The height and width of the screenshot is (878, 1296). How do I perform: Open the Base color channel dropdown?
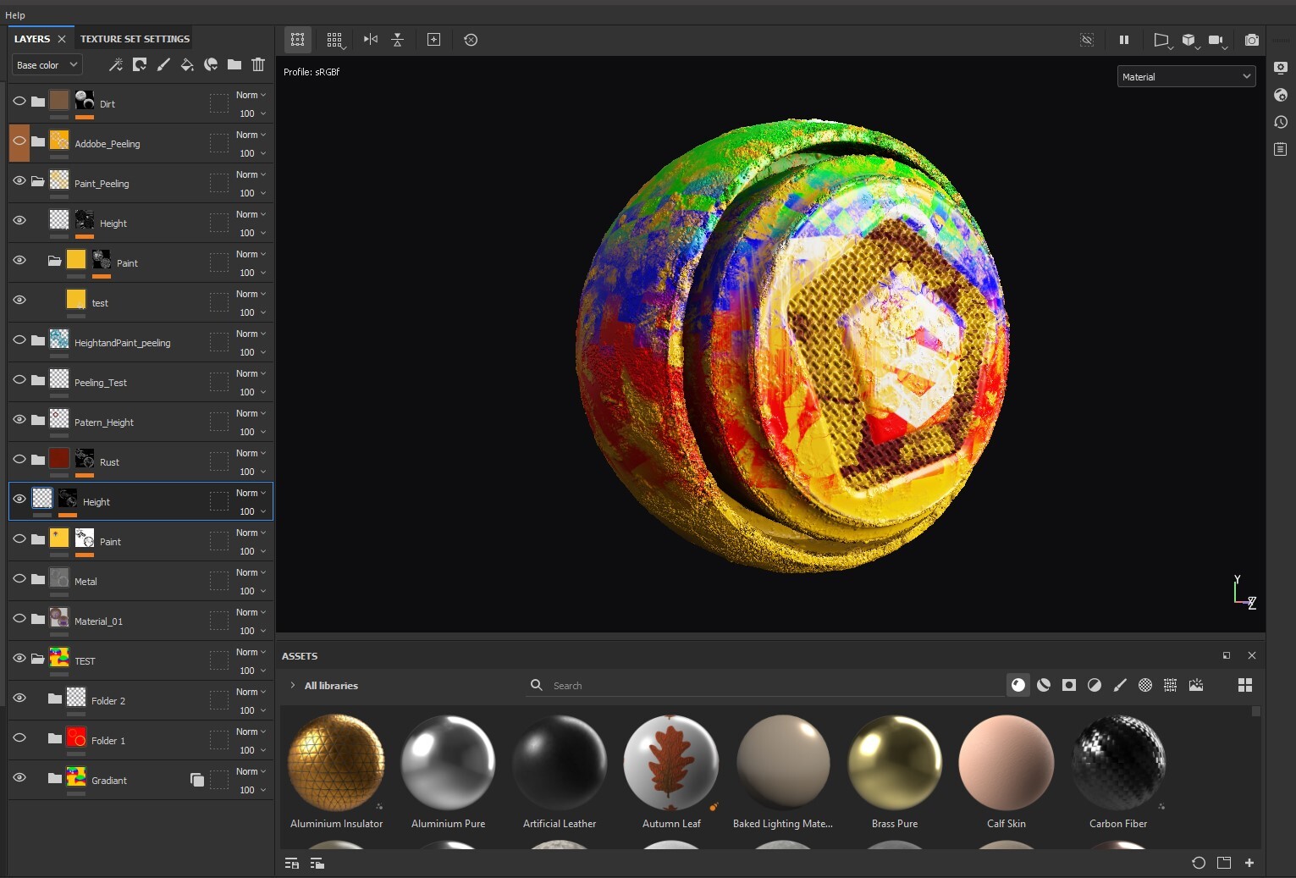[x=46, y=64]
